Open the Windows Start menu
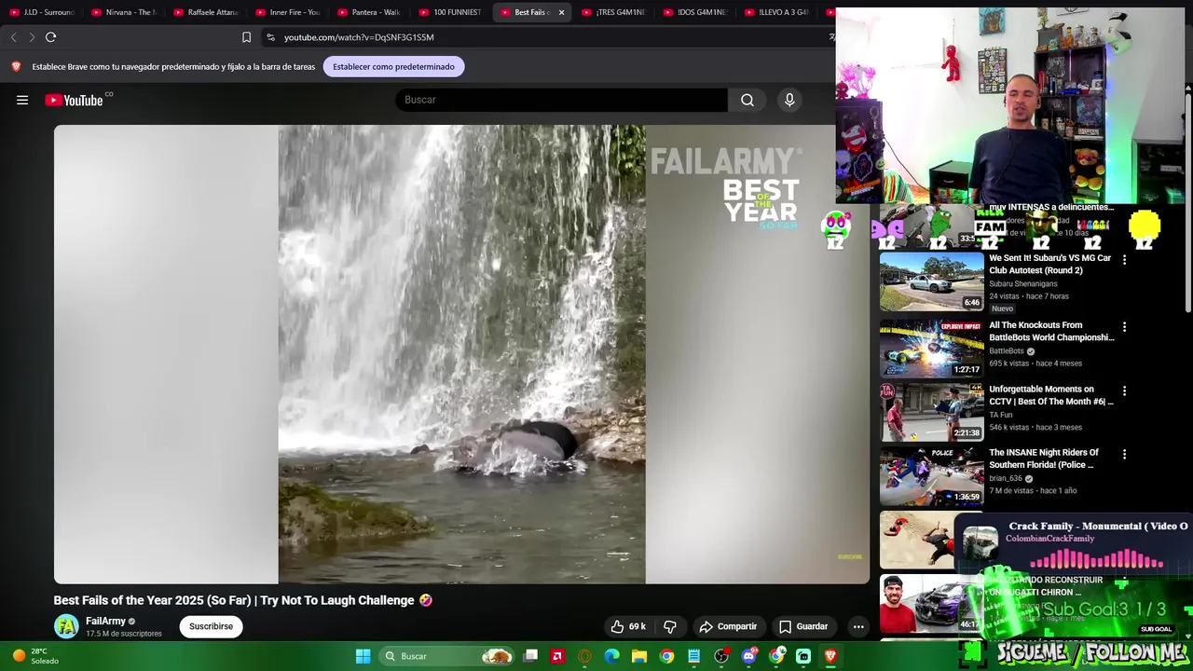Viewport: 1193px width, 671px height. [x=363, y=656]
